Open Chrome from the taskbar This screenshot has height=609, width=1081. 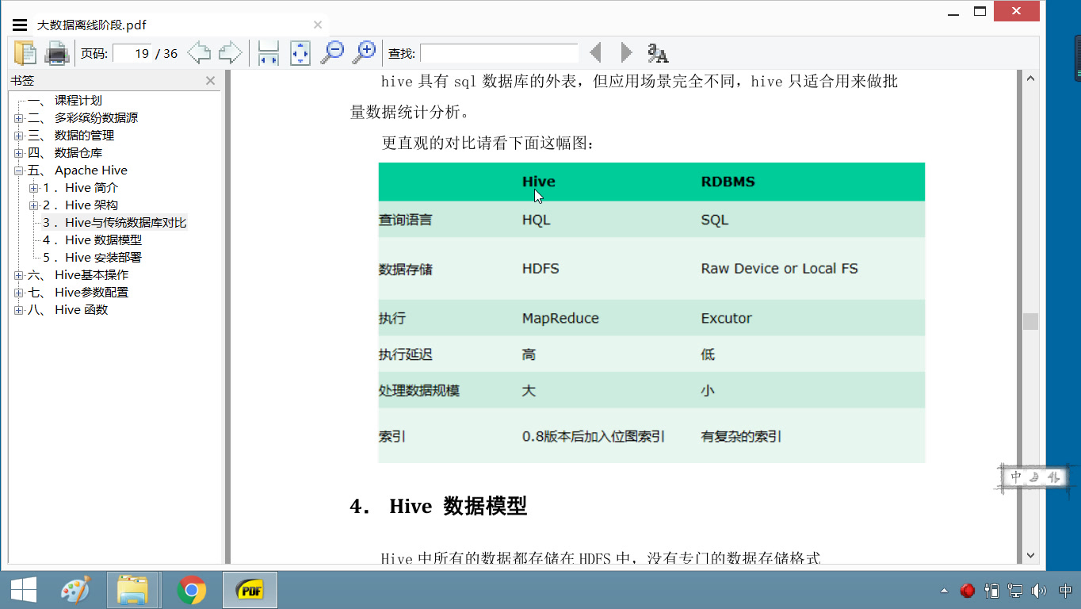(191, 590)
